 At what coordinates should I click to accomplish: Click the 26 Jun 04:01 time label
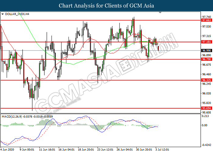tap(124, 150)
